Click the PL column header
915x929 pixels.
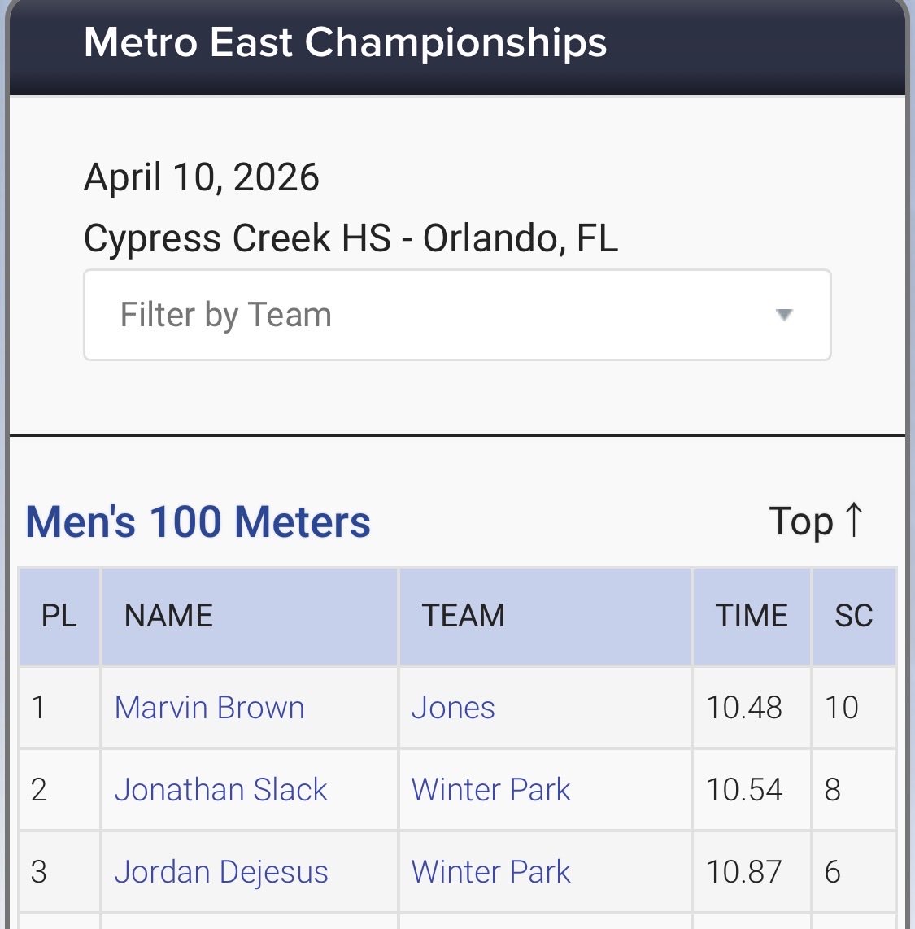(x=59, y=616)
